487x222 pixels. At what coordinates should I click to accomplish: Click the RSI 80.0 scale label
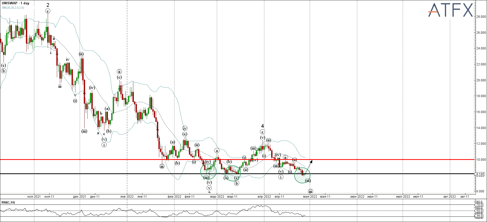click(x=479, y=202)
